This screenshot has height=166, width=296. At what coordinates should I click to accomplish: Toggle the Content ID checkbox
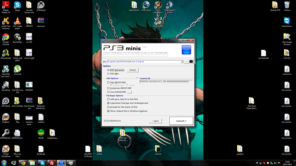pos(137,78)
